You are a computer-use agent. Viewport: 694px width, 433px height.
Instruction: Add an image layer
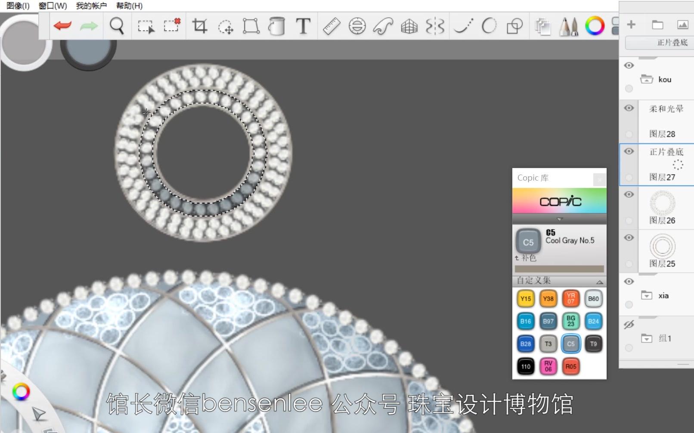click(x=682, y=25)
